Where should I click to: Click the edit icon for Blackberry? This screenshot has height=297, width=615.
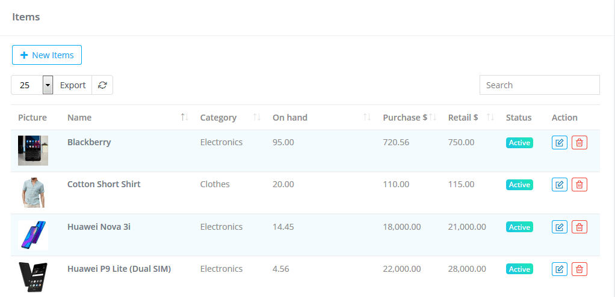click(559, 142)
